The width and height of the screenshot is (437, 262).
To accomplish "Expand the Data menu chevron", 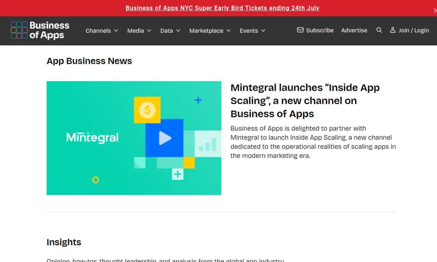I will click(178, 31).
